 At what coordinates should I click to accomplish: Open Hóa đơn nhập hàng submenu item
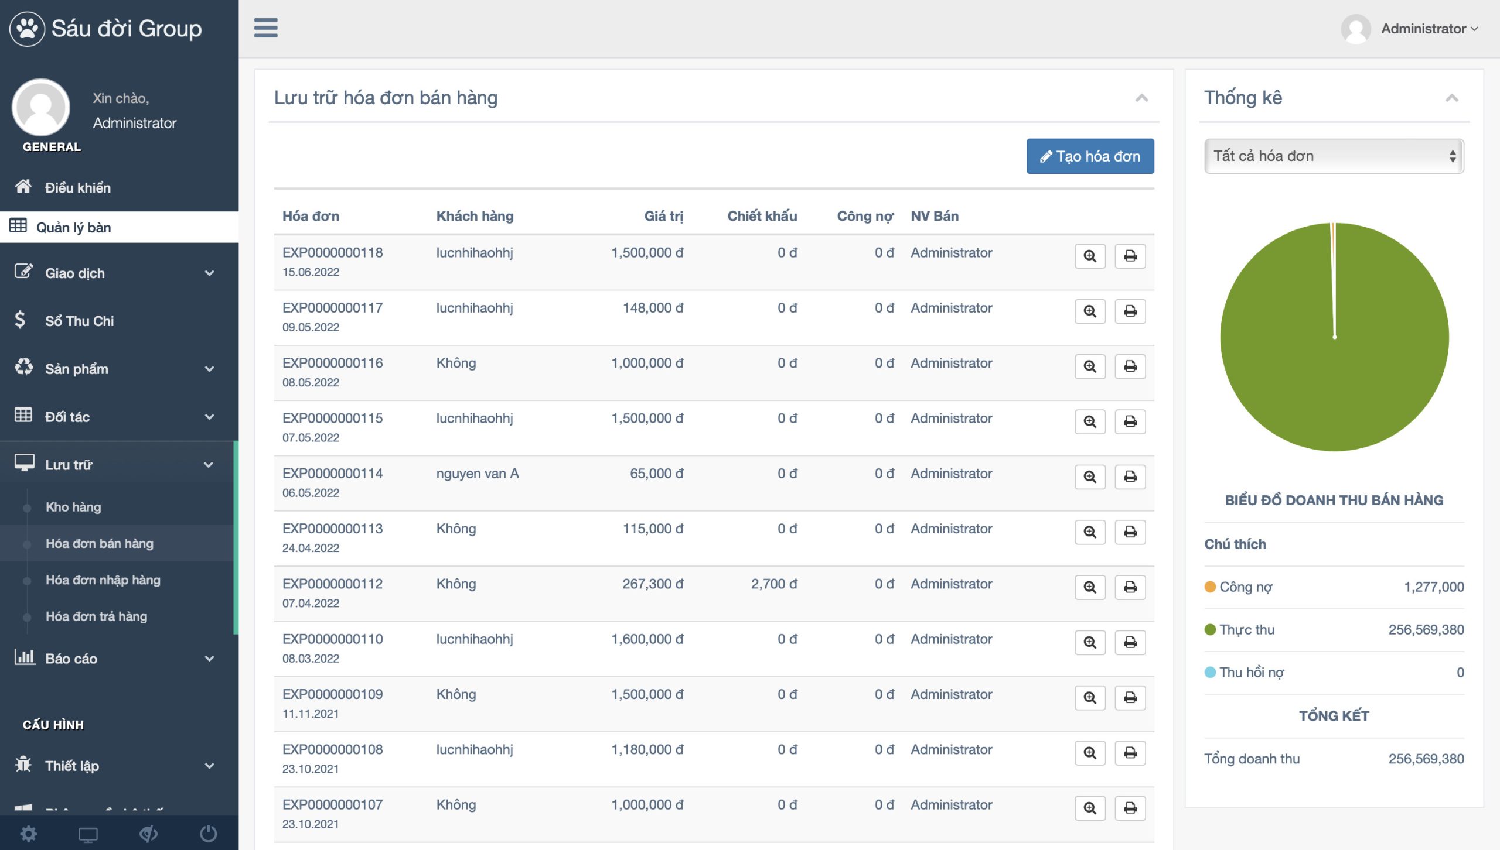pos(103,580)
